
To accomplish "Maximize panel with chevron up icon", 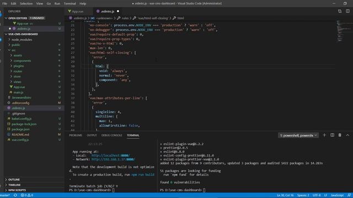I will tap(347, 135).
